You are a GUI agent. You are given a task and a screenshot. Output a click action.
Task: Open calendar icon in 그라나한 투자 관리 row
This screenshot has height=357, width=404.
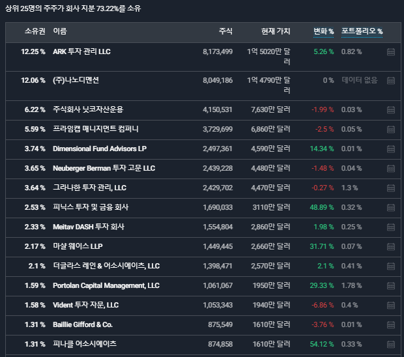[x=391, y=188]
